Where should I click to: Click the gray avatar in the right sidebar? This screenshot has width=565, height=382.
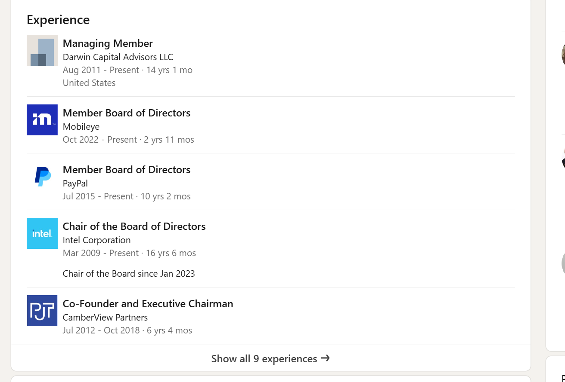click(x=563, y=263)
